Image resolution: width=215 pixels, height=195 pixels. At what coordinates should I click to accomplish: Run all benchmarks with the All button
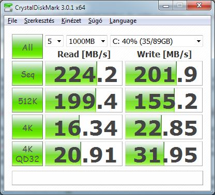point(27,46)
